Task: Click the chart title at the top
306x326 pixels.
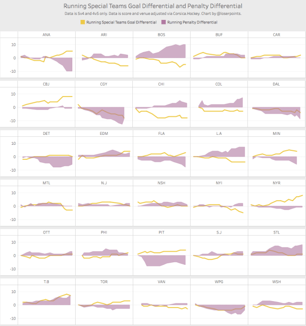Action: click(153, 6)
